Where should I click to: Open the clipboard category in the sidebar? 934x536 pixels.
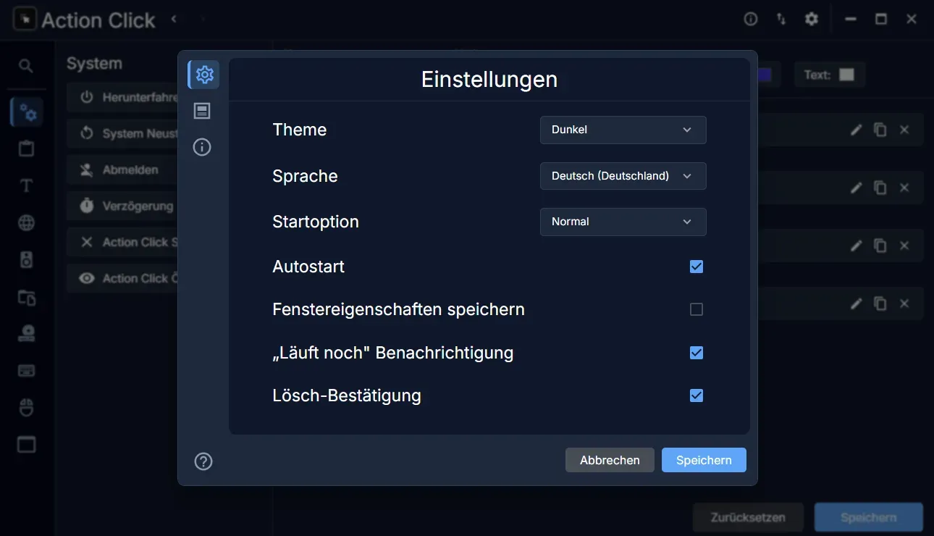(26, 149)
